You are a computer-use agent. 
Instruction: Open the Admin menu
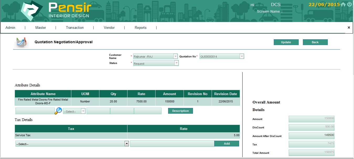[x=10, y=28]
